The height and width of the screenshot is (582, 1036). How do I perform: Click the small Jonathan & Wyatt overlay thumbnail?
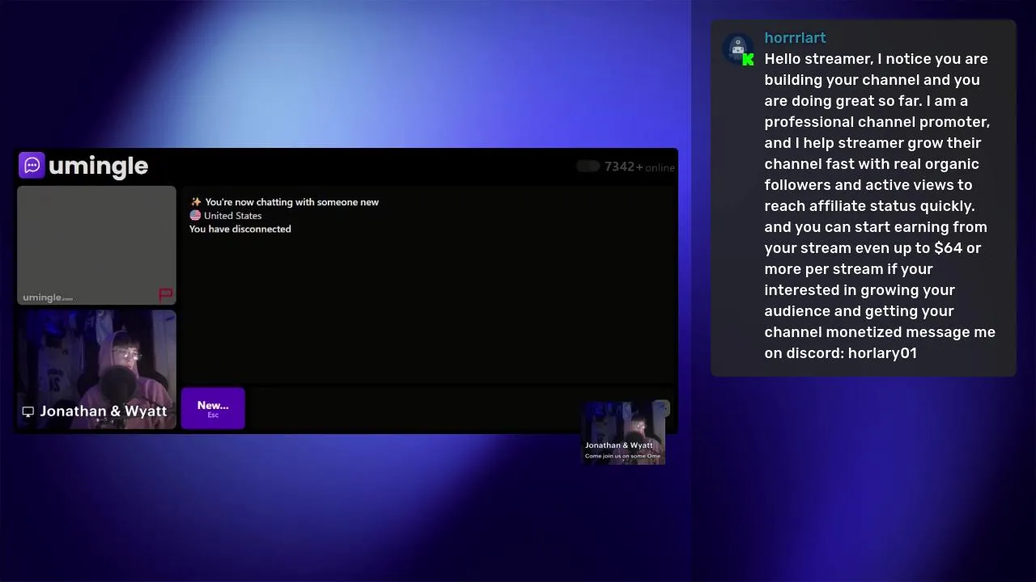point(623,432)
